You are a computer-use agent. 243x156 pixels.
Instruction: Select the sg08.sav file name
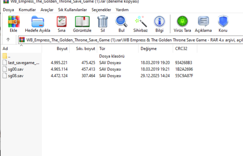[x=16, y=76]
